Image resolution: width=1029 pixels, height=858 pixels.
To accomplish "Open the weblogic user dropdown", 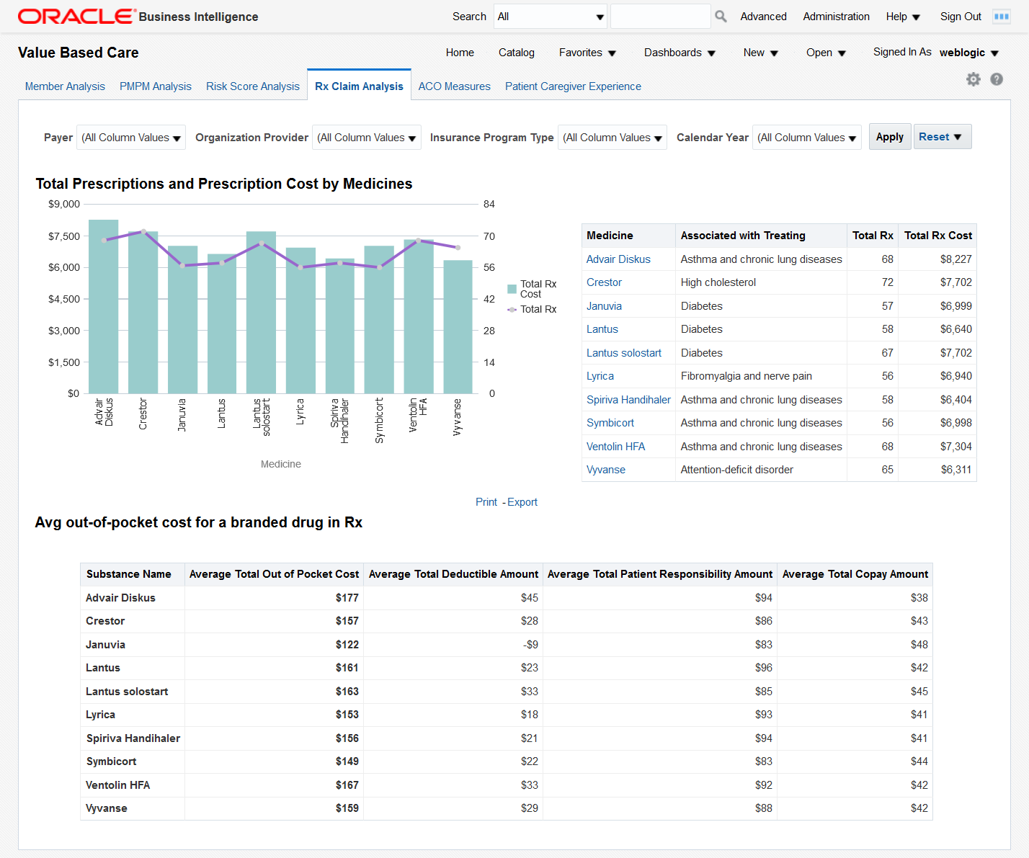I will (x=969, y=53).
